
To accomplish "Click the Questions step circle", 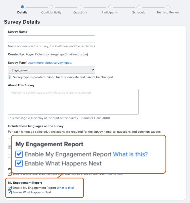I will pyautogui.click(x=81, y=7).
